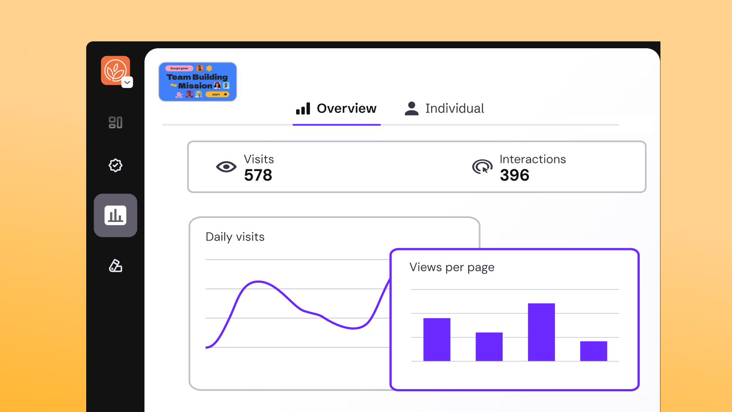Image resolution: width=732 pixels, height=412 pixels.
Task: Click the Overview bar chart icon
Action: pyautogui.click(x=303, y=109)
